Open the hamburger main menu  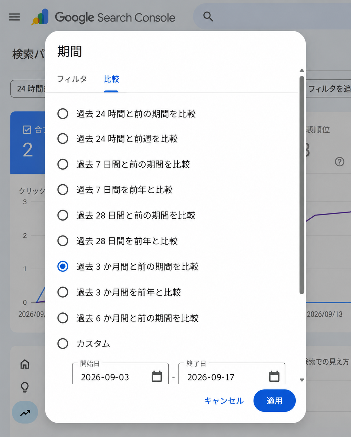coord(14,17)
